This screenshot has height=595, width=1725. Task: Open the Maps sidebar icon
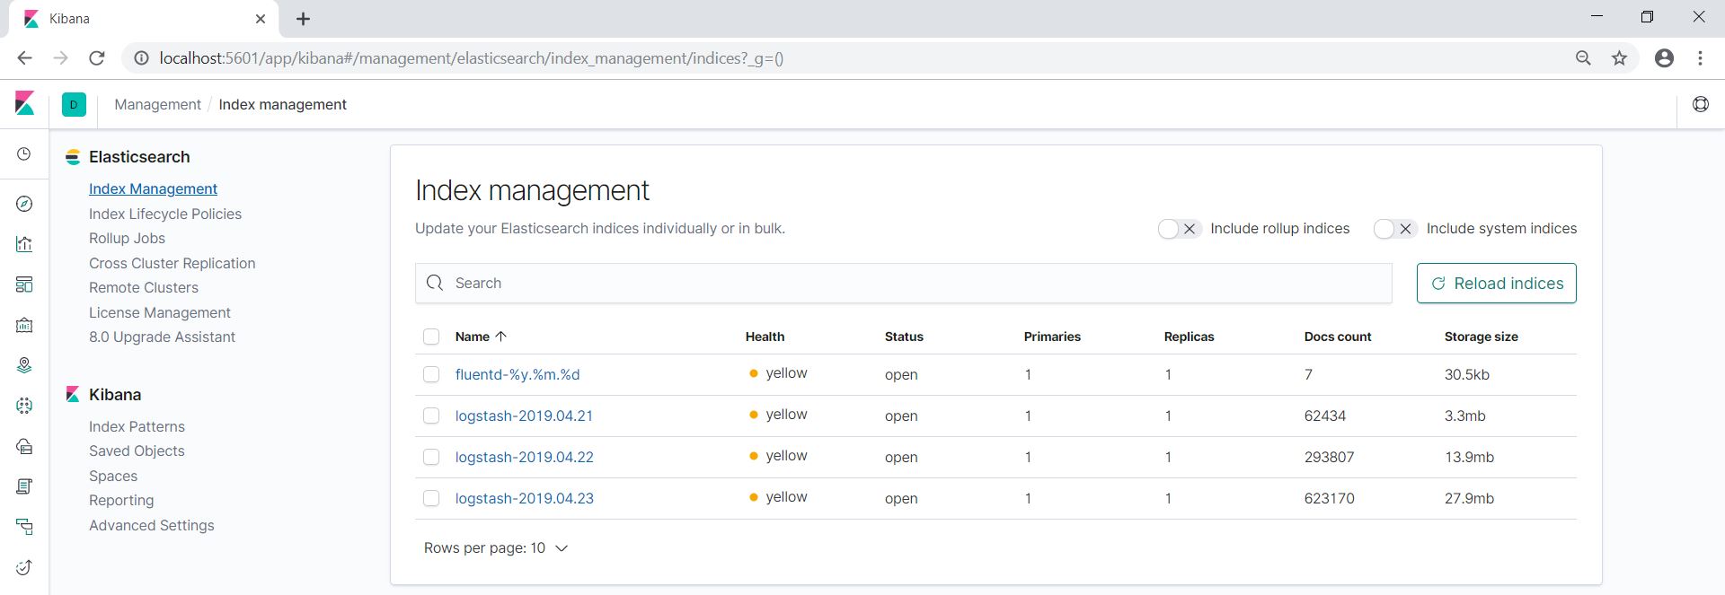click(24, 365)
